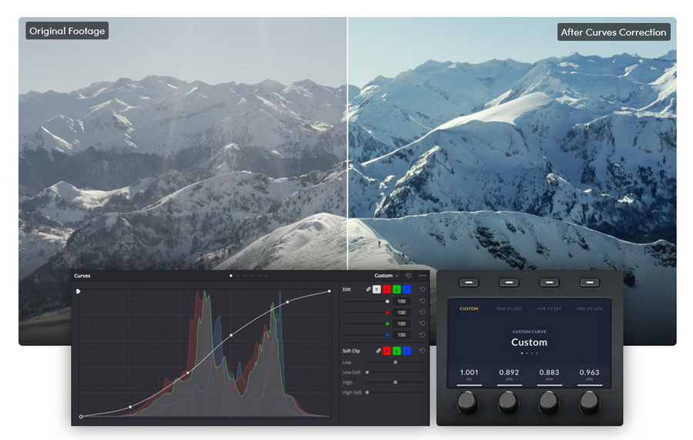The height and width of the screenshot is (440, 693).
Task: Open the Custom curve mode dropdown
Action: click(x=387, y=276)
